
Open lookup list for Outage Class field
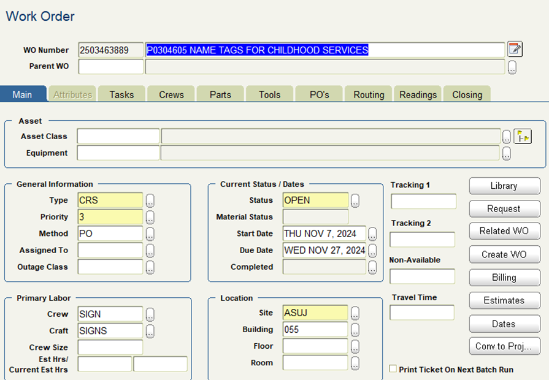[x=150, y=267]
